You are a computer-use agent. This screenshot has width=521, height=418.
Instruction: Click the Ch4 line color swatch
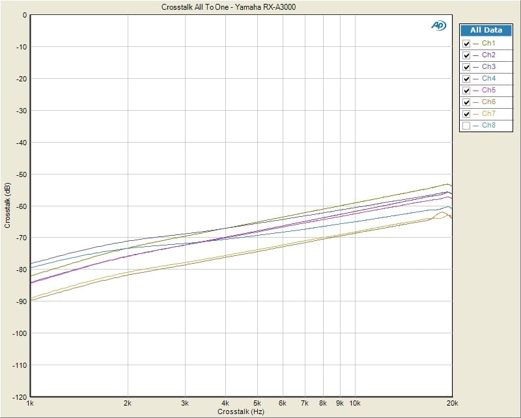click(476, 79)
